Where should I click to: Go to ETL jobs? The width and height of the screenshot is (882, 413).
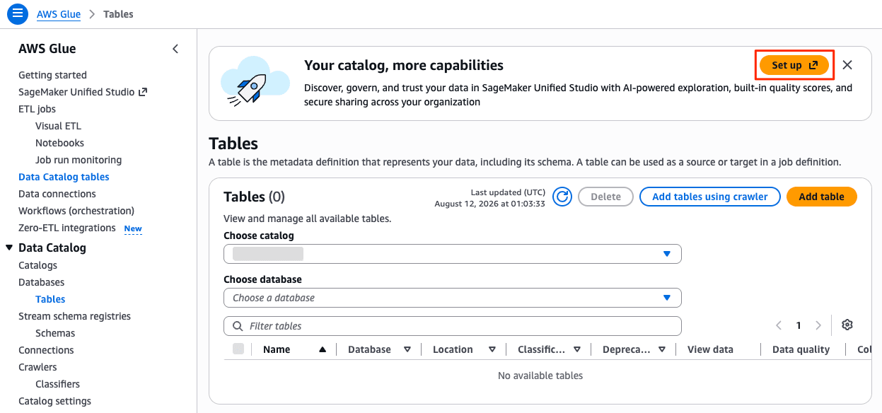click(x=37, y=109)
